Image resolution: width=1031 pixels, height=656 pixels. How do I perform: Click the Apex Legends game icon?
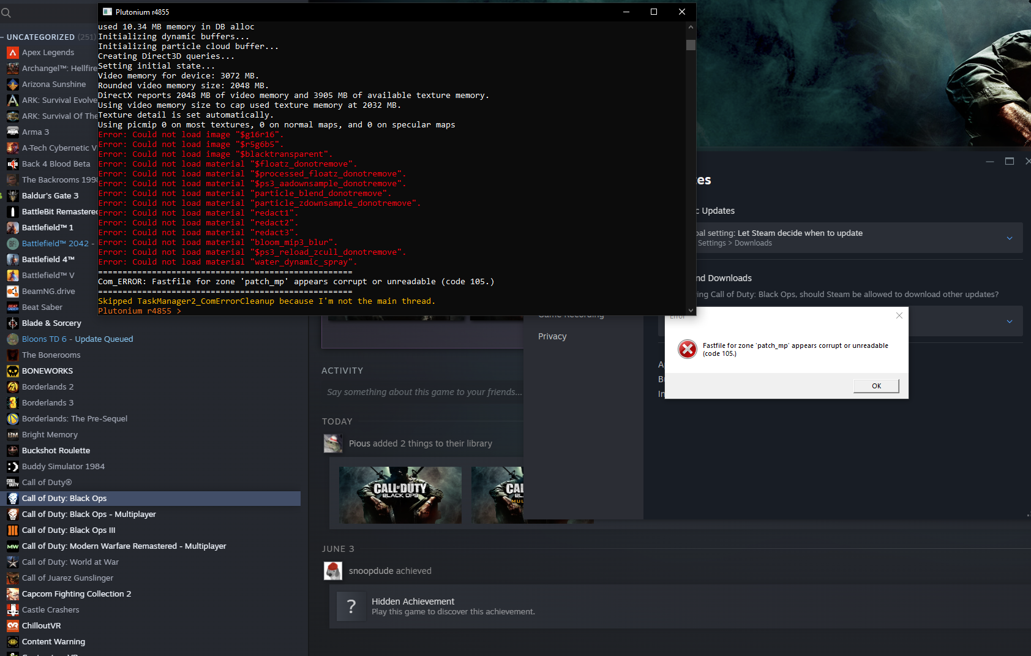13,53
